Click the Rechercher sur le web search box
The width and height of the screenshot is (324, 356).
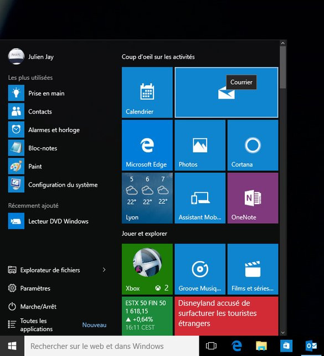pos(111,346)
